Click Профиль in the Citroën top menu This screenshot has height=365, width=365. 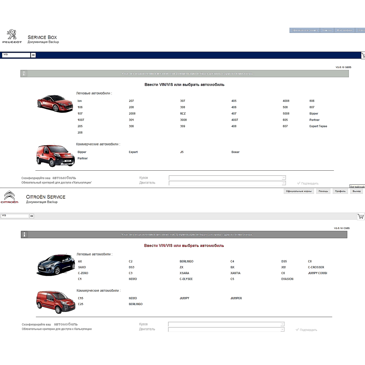point(340,191)
